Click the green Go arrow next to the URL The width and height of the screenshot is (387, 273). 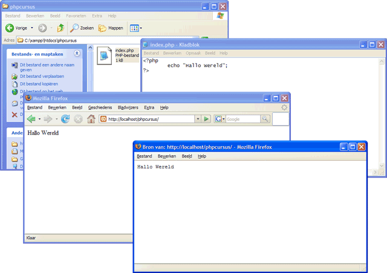pos(206,119)
